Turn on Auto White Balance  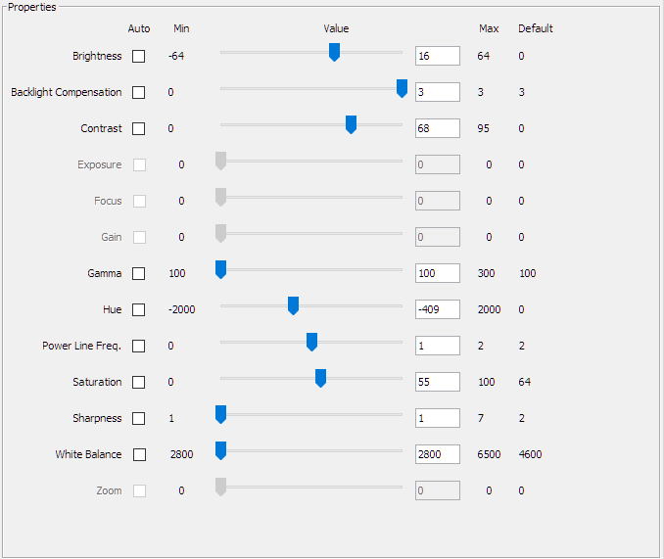tap(138, 454)
